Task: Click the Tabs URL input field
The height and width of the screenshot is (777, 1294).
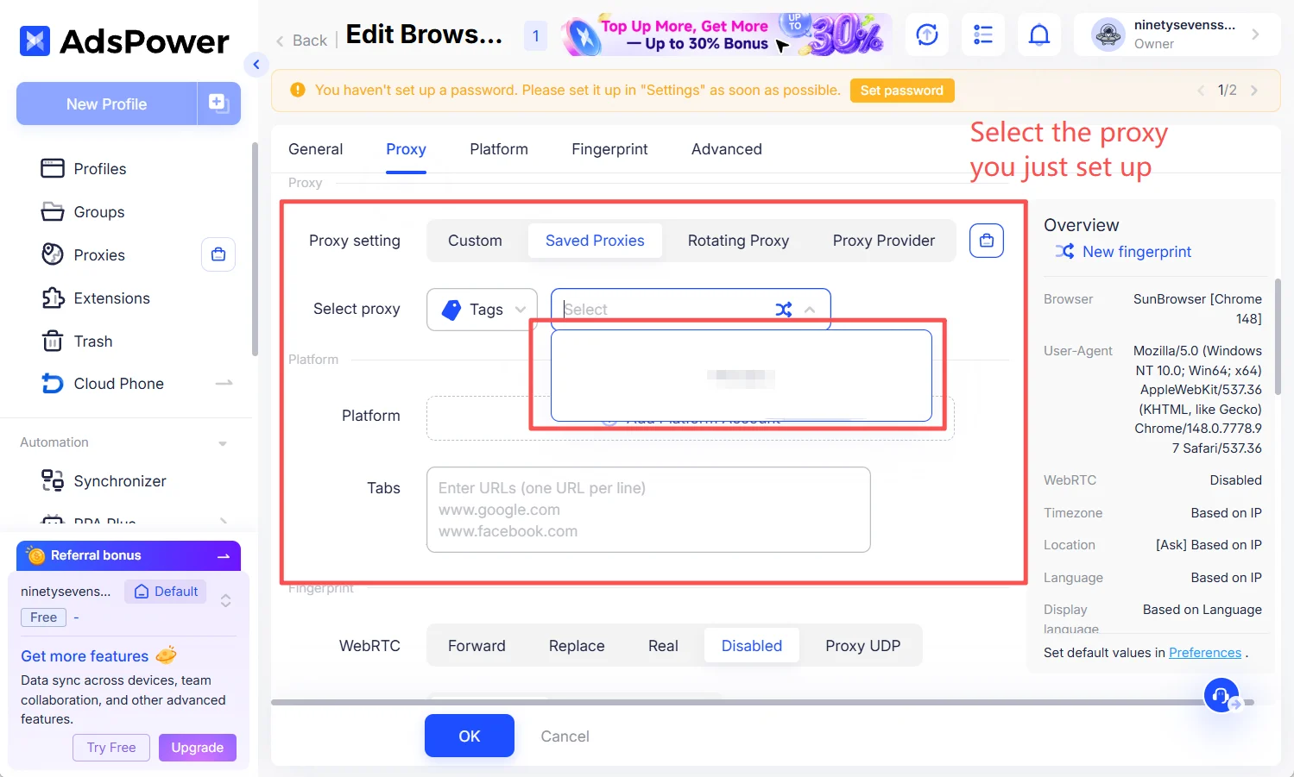Action: point(648,510)
